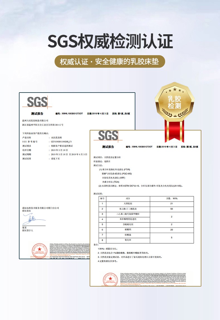Click table header cell 成分
The width and height of the screenshot is (220, 320).
pos(128,198)
